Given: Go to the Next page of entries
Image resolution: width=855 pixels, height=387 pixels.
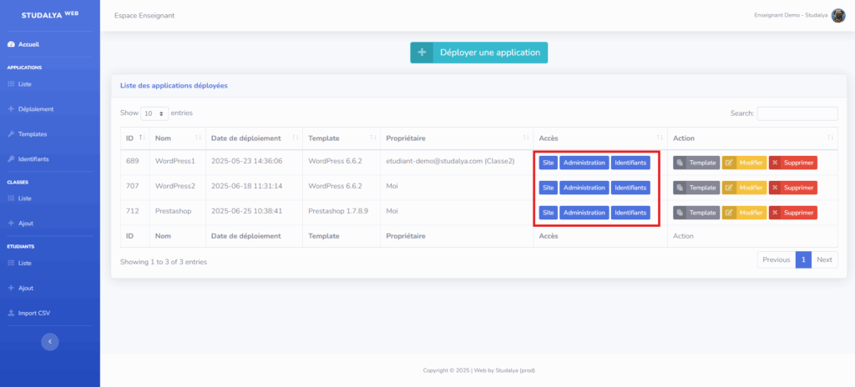Looking at the screenshot, I should (x=824, y=259).
